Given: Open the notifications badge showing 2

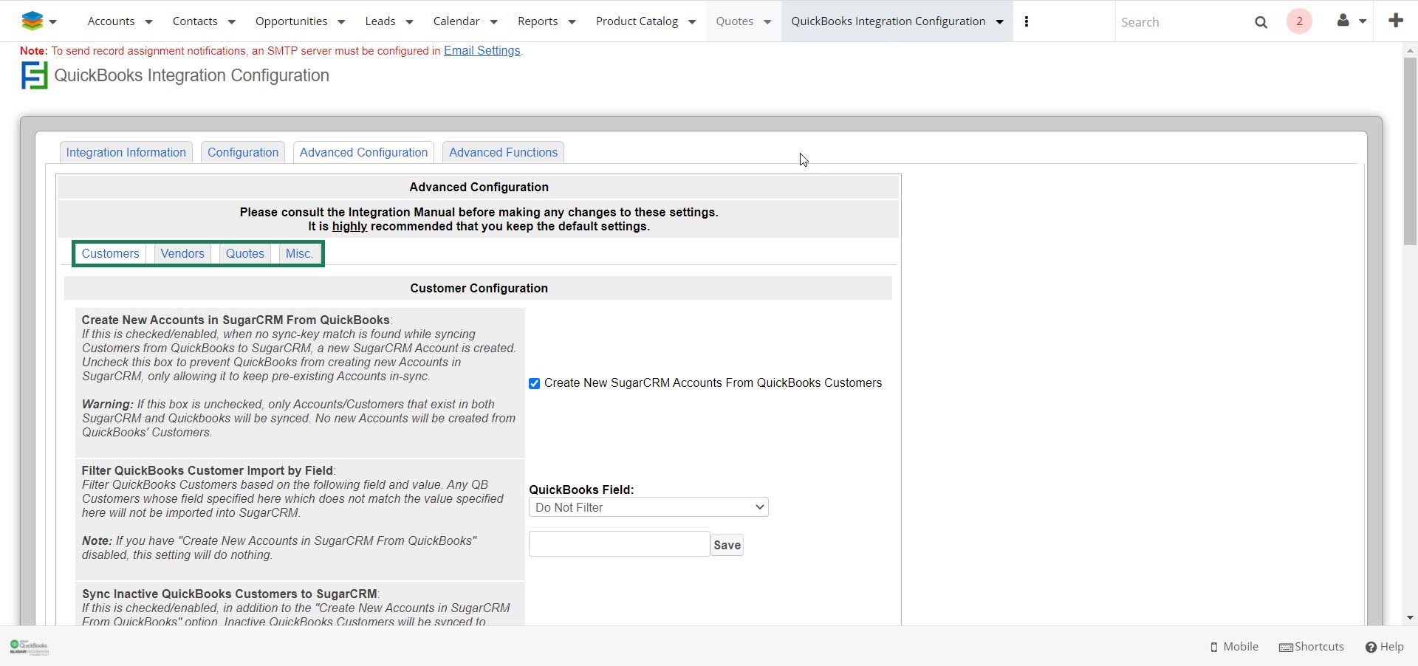Looking at the screenshot, I should [1299, 21].
